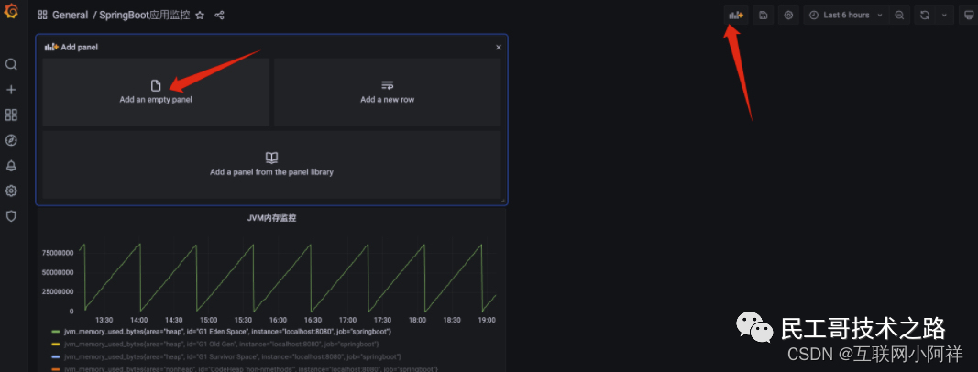Open the JVM内存监控 panel title menu
Screen dimensions: 978x372
271,219
